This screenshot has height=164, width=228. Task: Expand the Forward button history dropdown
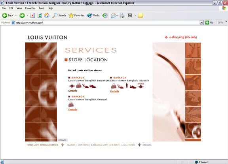(27, 15)
